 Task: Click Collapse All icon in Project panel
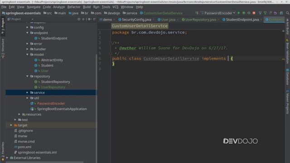tap(83, 19)
